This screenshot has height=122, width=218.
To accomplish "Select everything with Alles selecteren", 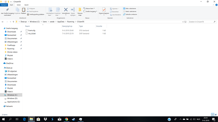I will [x=130, y=8].
